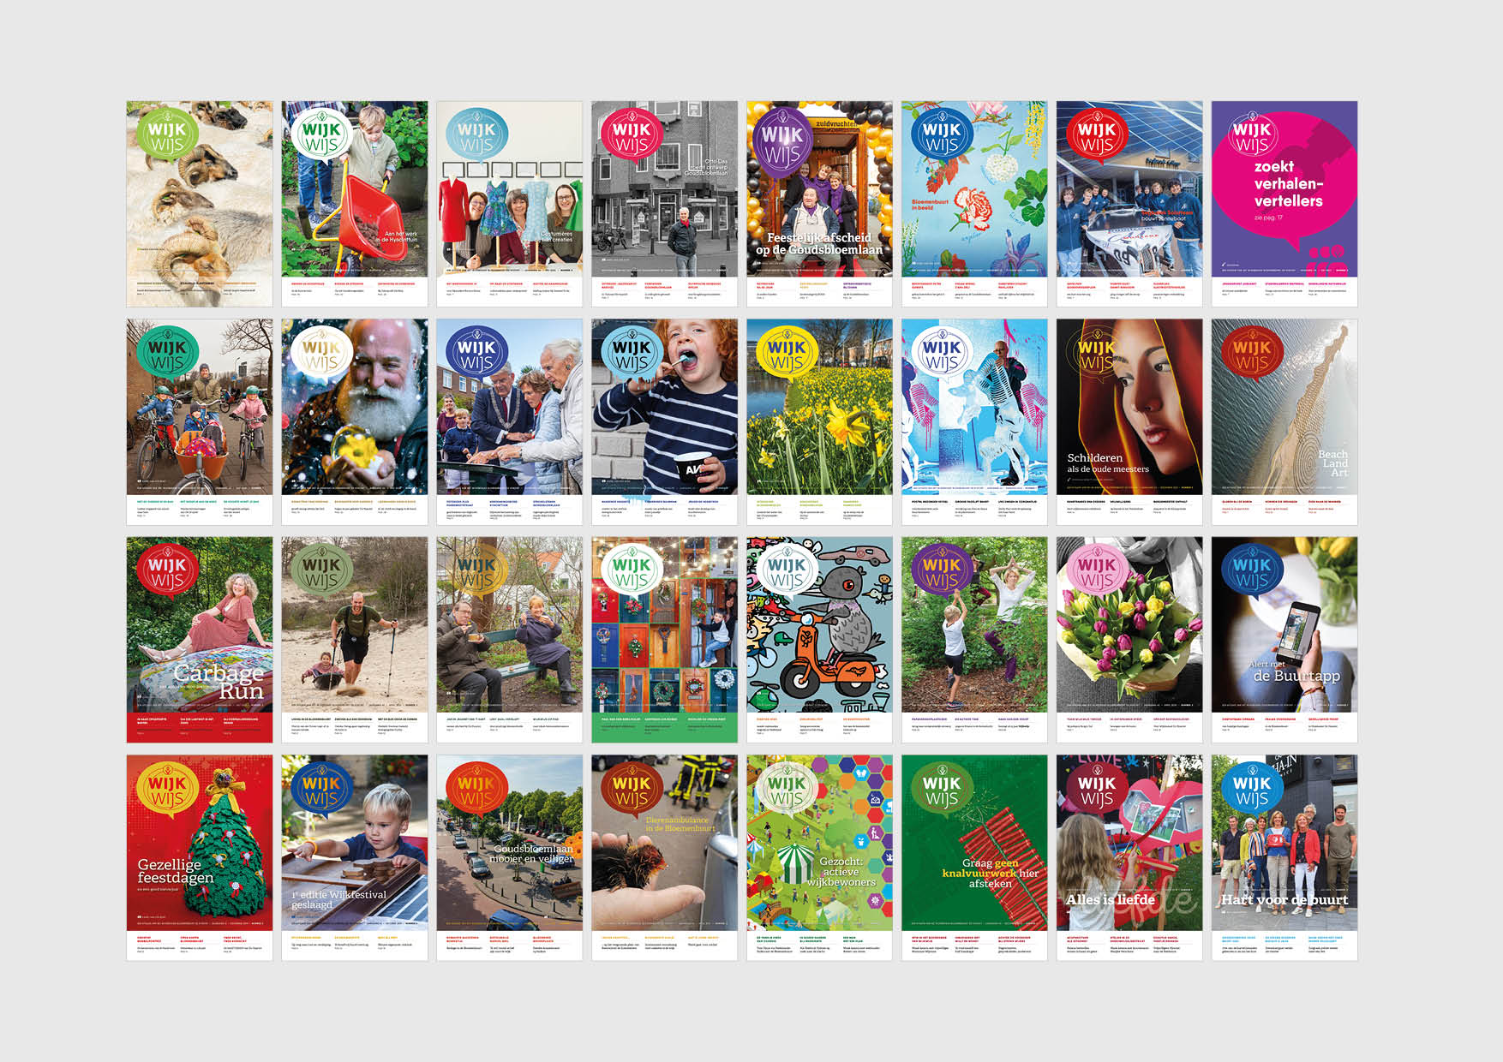Open the 'Goudsbloemlaan mooier en veiliger' cover
Image resolution: width=1503 pixels, height=1062 pixels.
[x=509, y=857]
